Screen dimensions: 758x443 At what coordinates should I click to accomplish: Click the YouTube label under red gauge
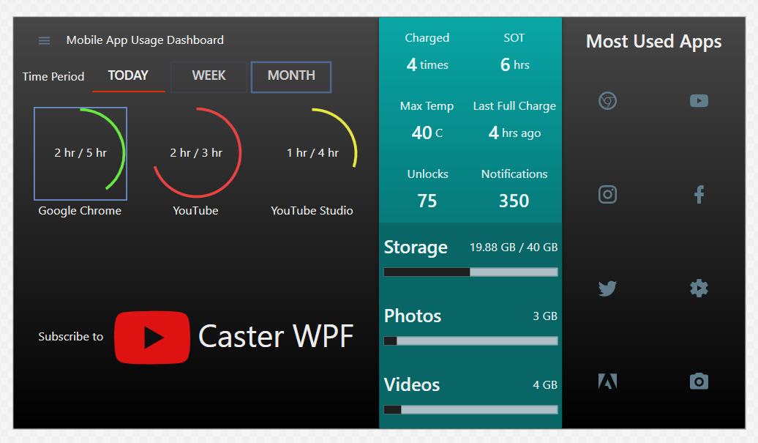pos(196,211)
